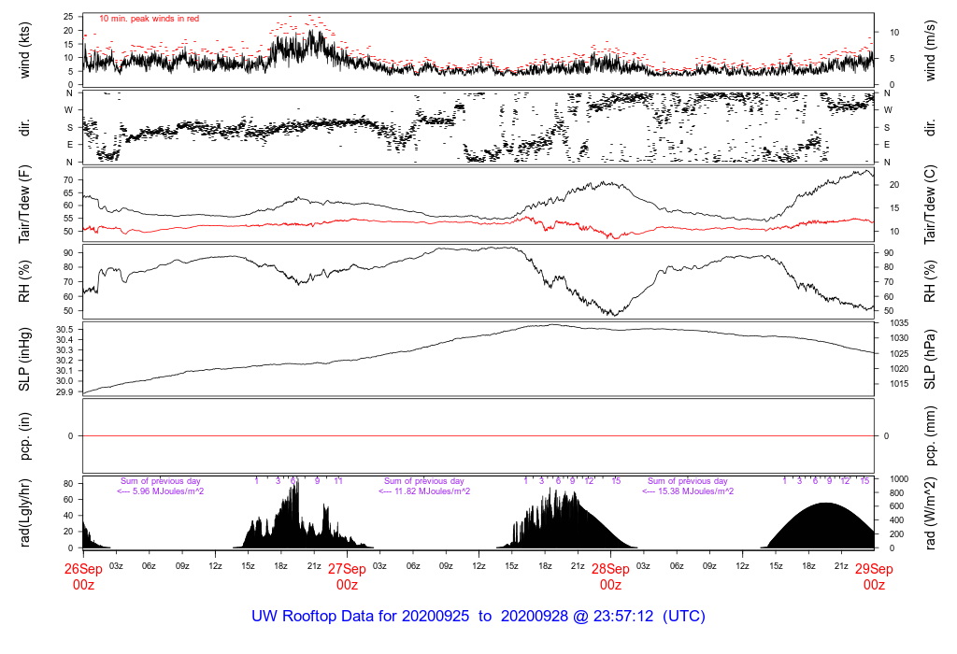This screenshot has height=654, width=957.
Task: Select the "15.38 MJoules/m^2" radiation sum
Action: pyautogui.click(x=695, y=491)
